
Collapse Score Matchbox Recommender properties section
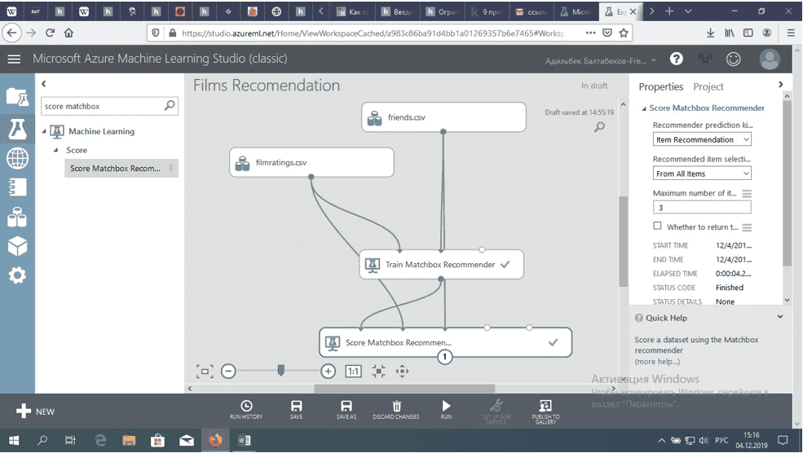tap(644, 108)
